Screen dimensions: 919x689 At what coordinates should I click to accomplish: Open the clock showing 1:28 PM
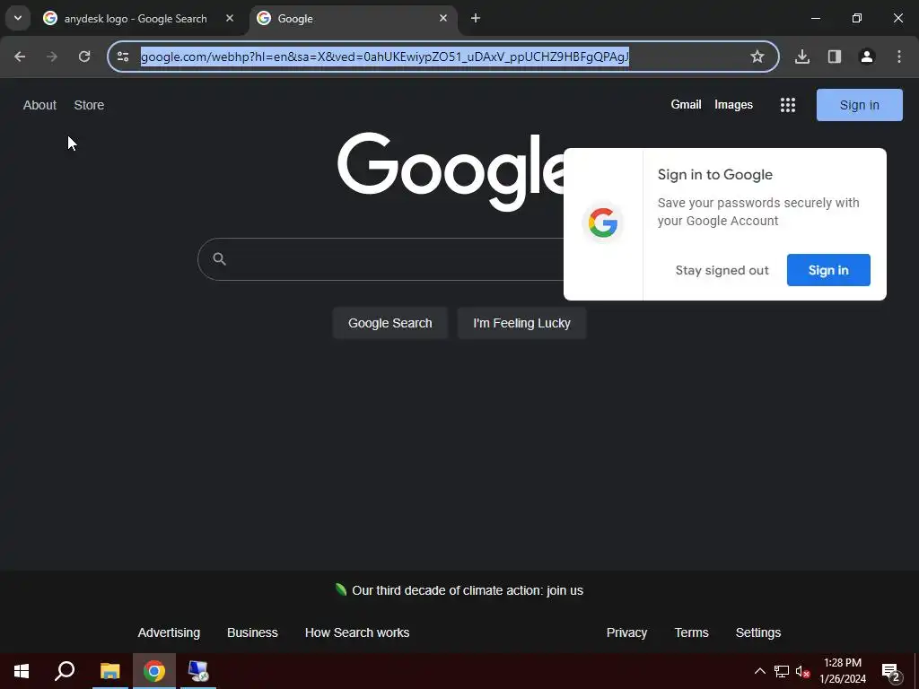coord(843,671)
